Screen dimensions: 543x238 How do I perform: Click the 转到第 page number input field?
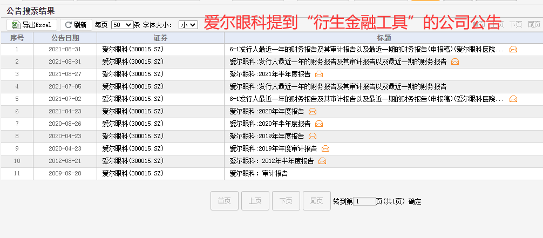click(x=364, y=201)
